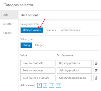Image resolution: width=101 pixels, height=91 pixels.
Task: Click the Category selector title
Action: 18,5
